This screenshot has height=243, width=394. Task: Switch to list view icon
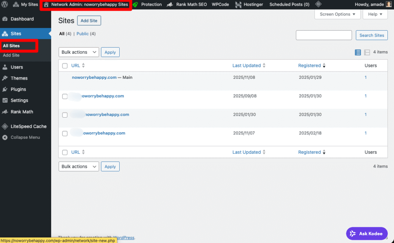tap(358, 52)
